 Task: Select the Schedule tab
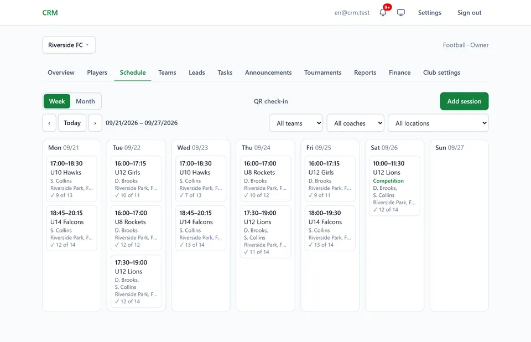click(x=133, y=72)
